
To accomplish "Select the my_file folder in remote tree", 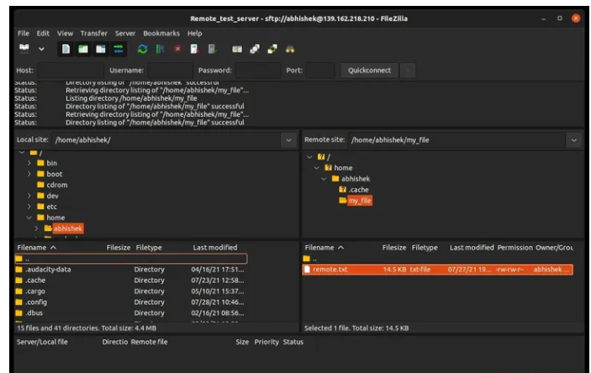I will (x=360, y=201).
